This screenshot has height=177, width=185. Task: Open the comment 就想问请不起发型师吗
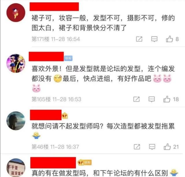[x=103, y=131]
